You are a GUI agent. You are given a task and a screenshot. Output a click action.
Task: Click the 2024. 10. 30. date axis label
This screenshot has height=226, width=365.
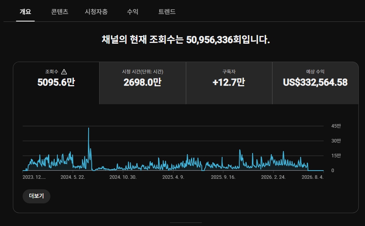pyautogui.click(x=123, y=177)
